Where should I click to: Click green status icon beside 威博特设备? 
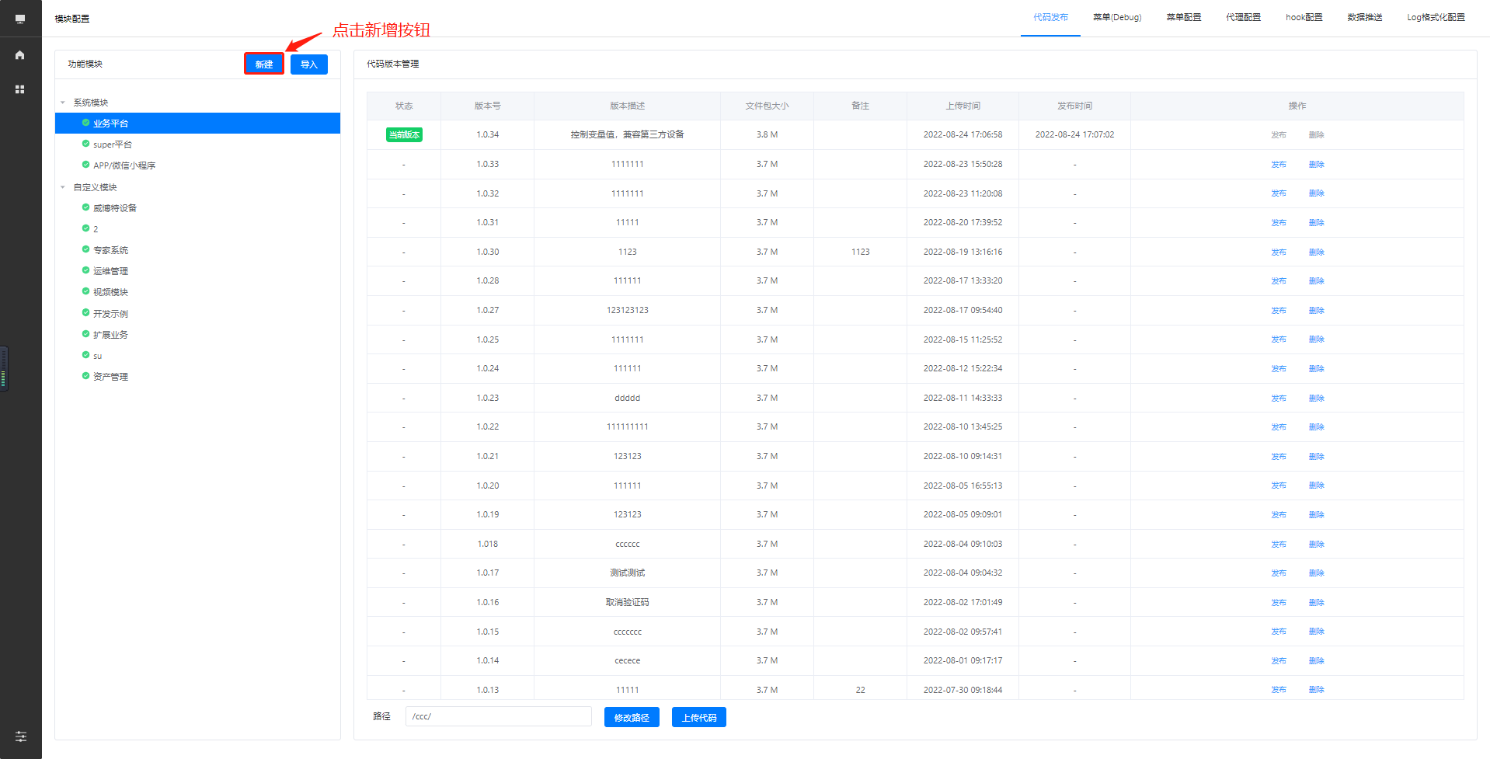click(85, 207)
